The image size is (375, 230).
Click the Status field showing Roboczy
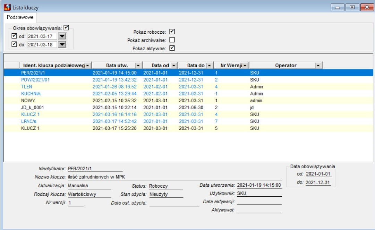166,186
